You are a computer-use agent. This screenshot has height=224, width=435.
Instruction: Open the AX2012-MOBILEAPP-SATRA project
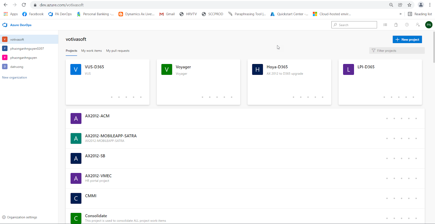[245, 139]
